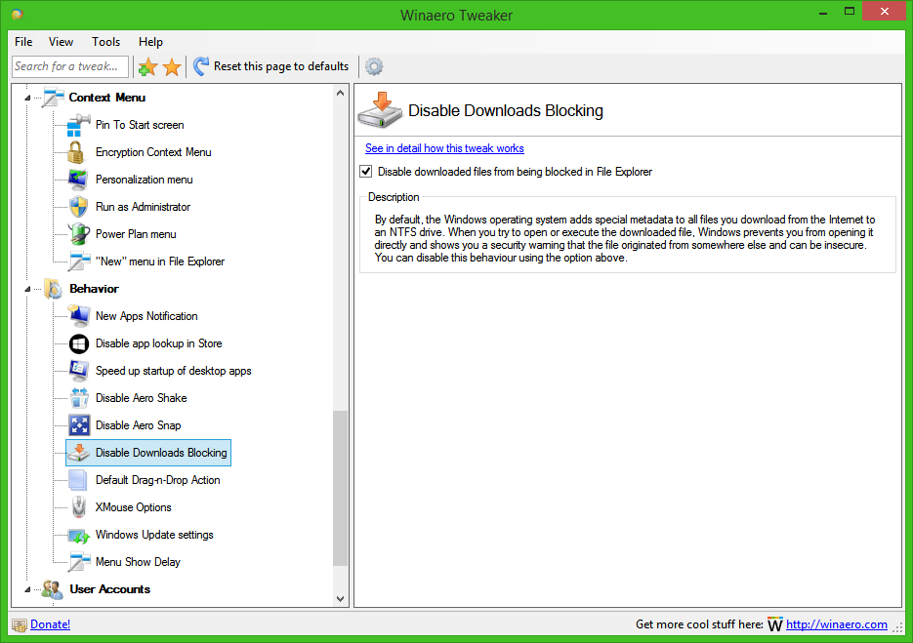The image size is (913, 643).
Task: Click the Default Drag-n-Drop Action icon
Action: (x=77, y=480)
